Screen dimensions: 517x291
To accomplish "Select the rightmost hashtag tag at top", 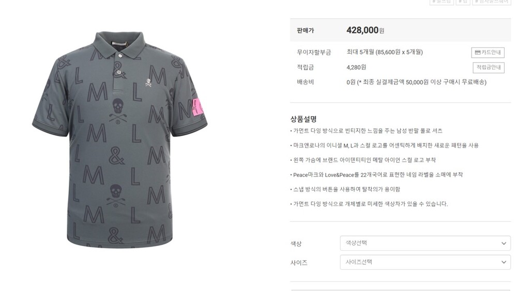I will coord(491,2).
